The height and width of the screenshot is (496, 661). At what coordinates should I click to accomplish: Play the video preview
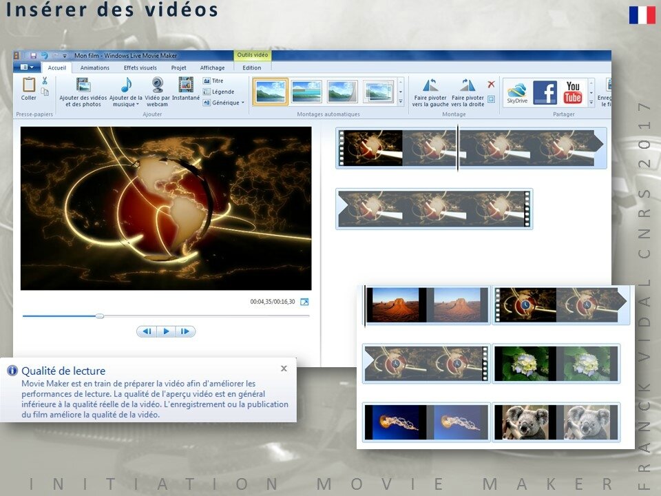(x=166, y=331)
